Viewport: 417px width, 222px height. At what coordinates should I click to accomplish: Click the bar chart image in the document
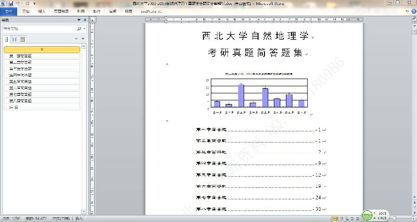click(258, 93)
